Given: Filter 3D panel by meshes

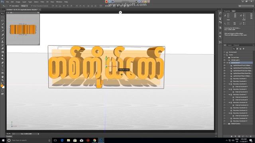Looking at the screenshot, I should coord(237,49).
